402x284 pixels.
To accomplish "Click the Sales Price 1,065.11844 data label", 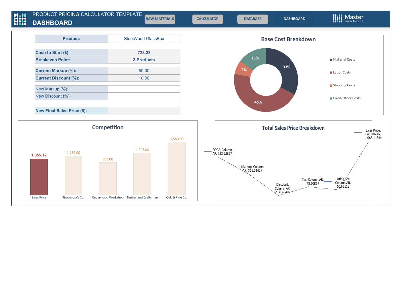I will [373, 134].
